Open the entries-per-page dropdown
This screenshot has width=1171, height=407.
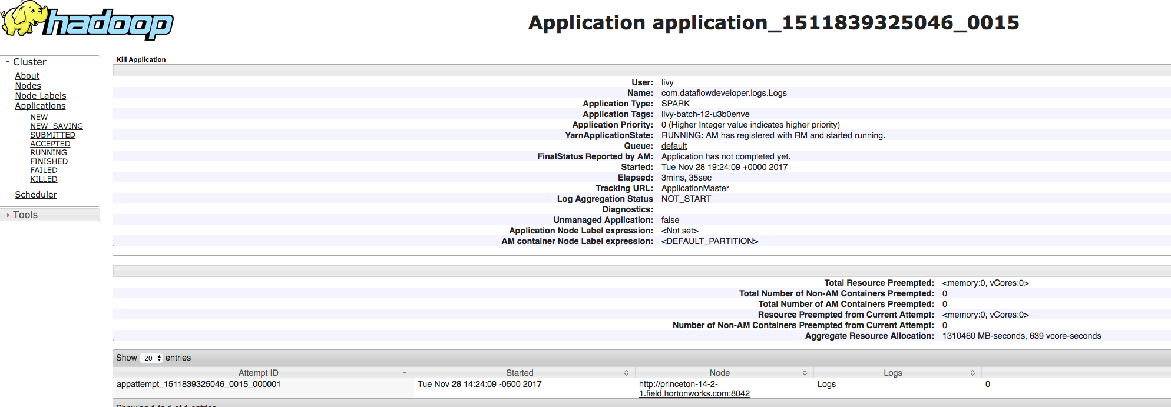pyautogui.click(x=152, y=358)
